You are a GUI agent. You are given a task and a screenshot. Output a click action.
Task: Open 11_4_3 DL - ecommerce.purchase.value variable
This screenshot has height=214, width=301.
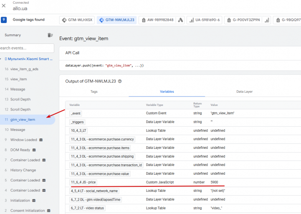(100, 173)
